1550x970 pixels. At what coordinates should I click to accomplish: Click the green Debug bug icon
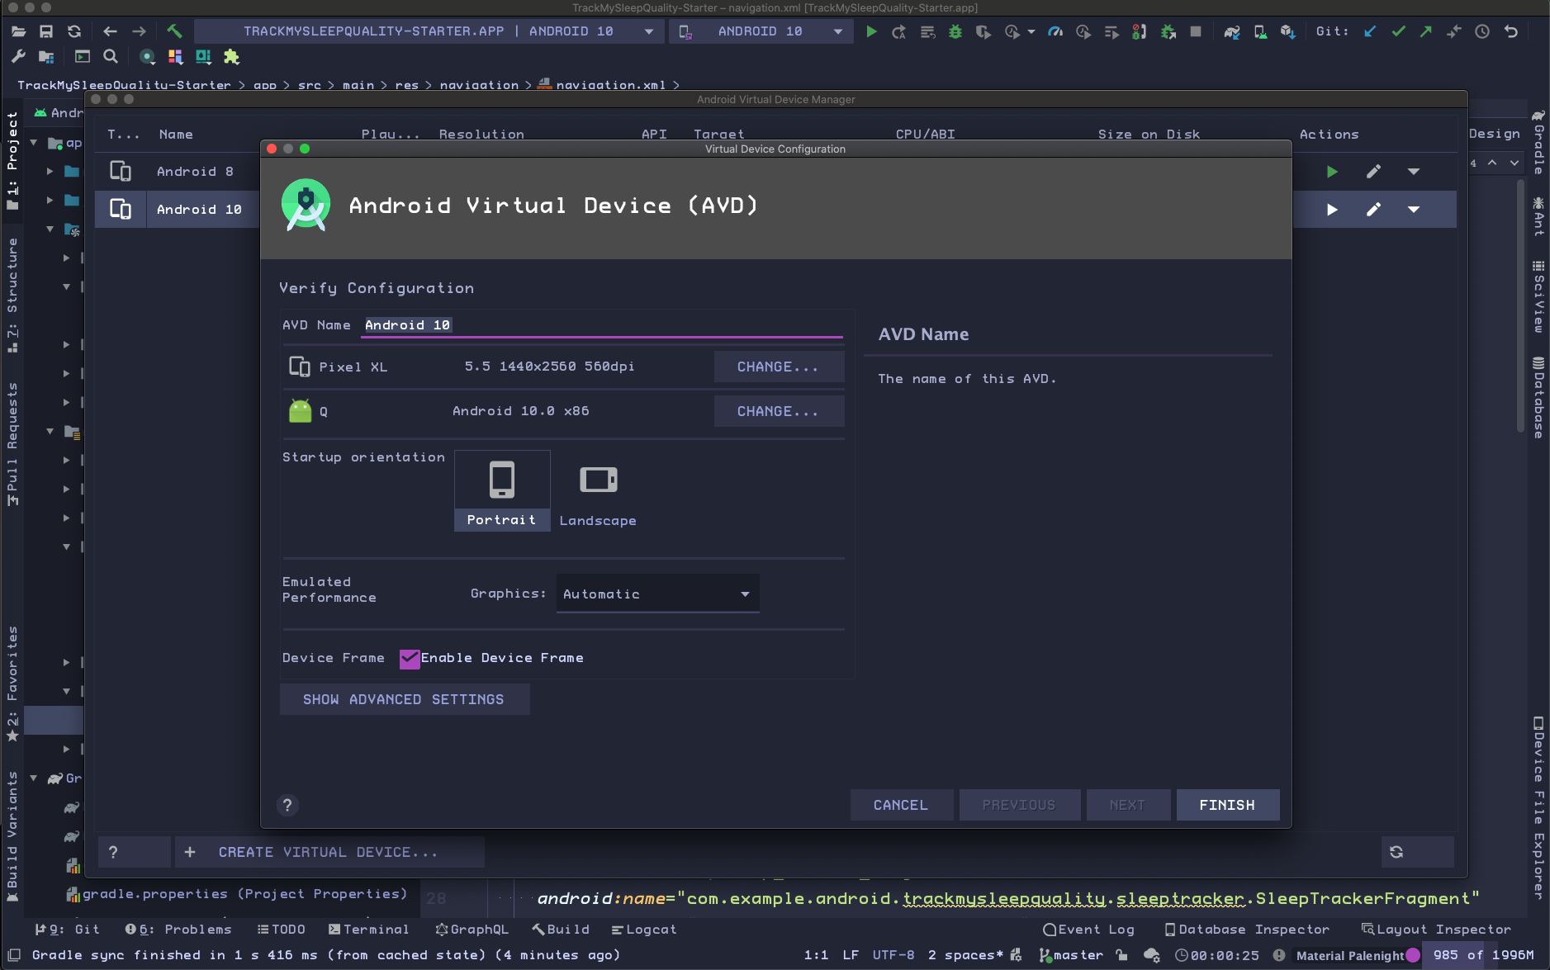pyautogui.click(x=955, y=31)
